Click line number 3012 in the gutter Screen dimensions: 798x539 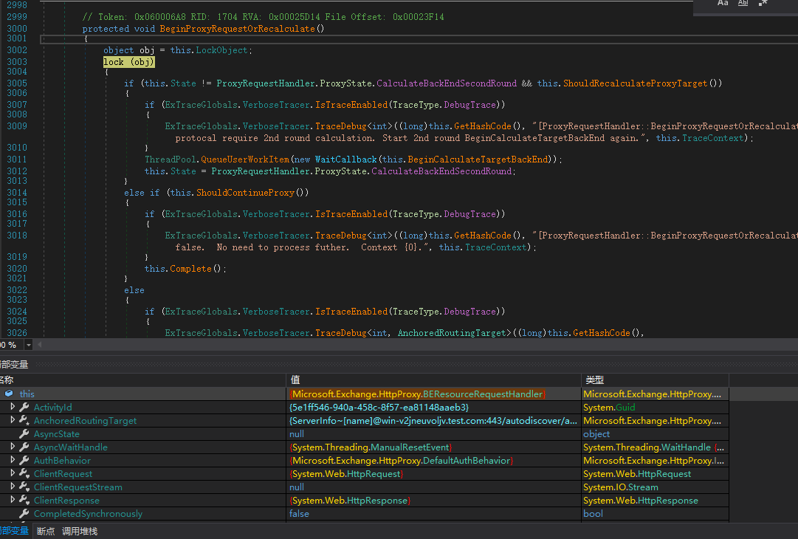click(17, 171)
